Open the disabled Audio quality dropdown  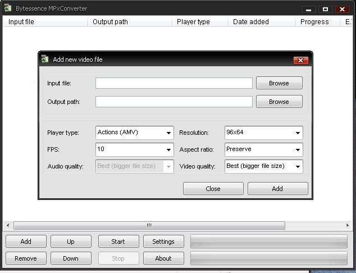(x=135, y=166)
